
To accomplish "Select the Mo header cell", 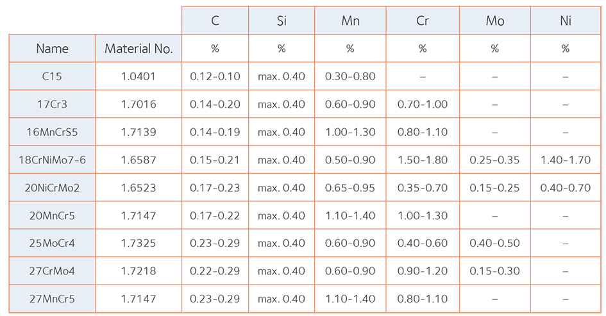I will pos(494,21).
